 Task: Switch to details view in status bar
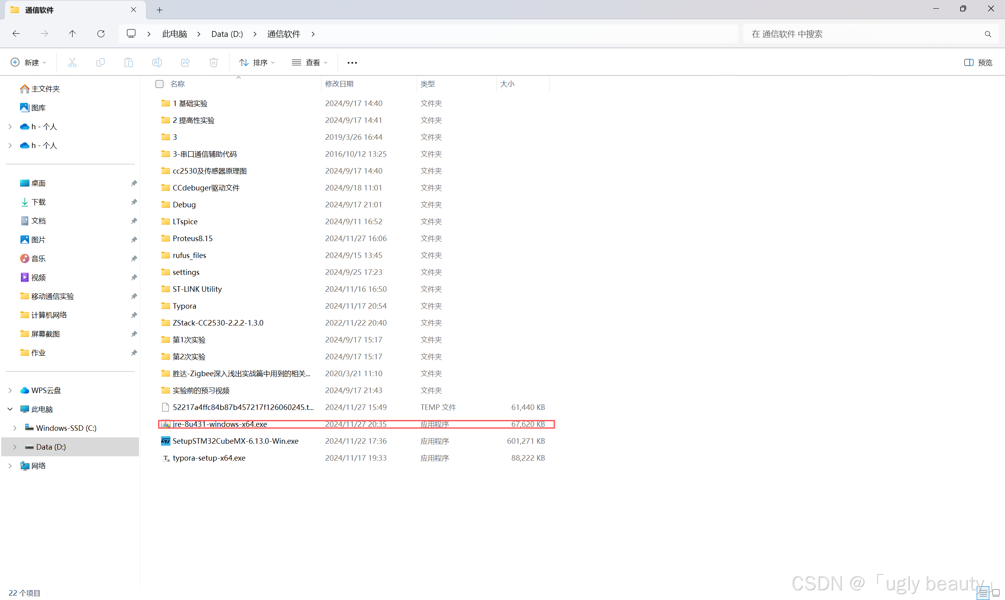coord(983,593)
